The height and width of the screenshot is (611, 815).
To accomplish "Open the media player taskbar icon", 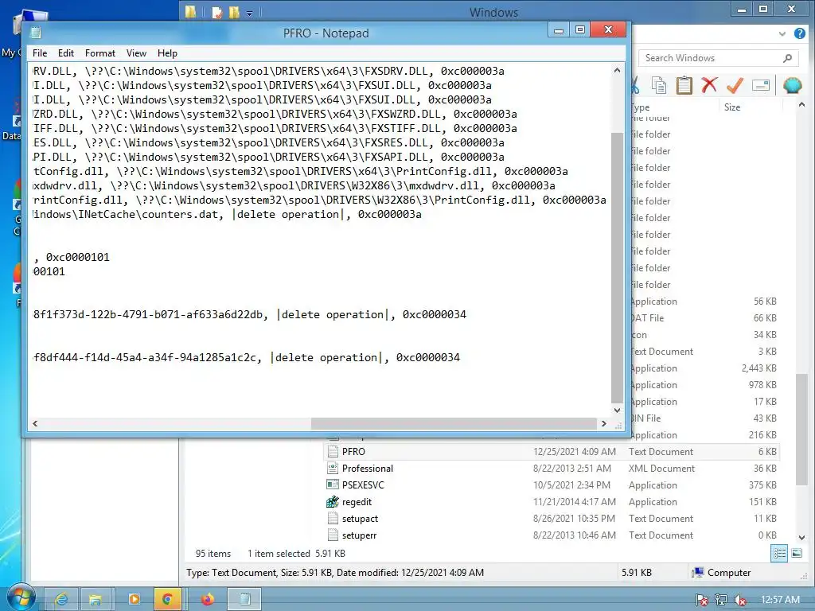I will [134, 600].
